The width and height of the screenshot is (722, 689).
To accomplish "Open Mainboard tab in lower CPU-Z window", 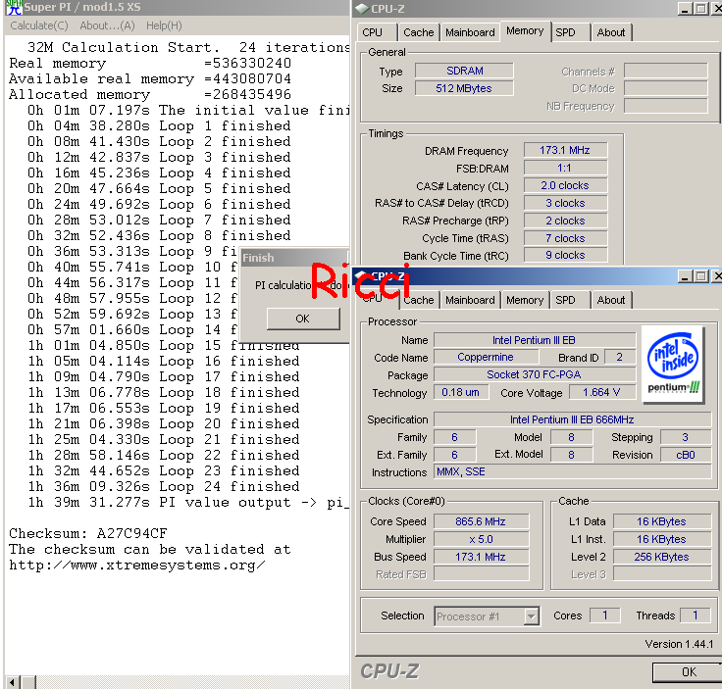I will [x=470, y=300].
